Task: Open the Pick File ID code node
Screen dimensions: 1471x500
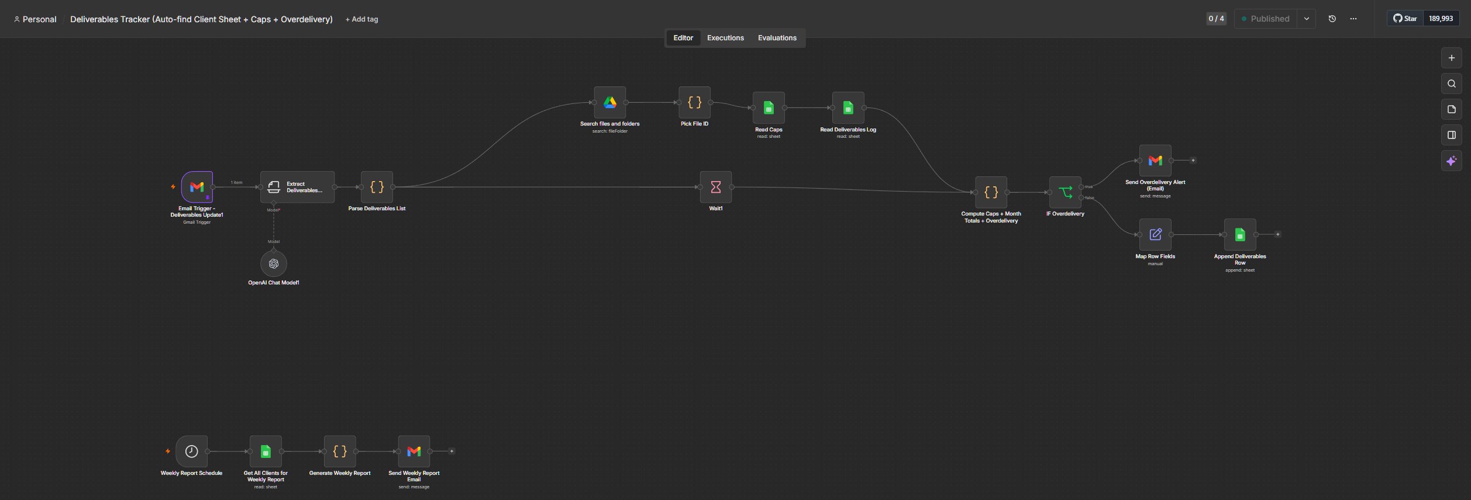Action: 694,103
